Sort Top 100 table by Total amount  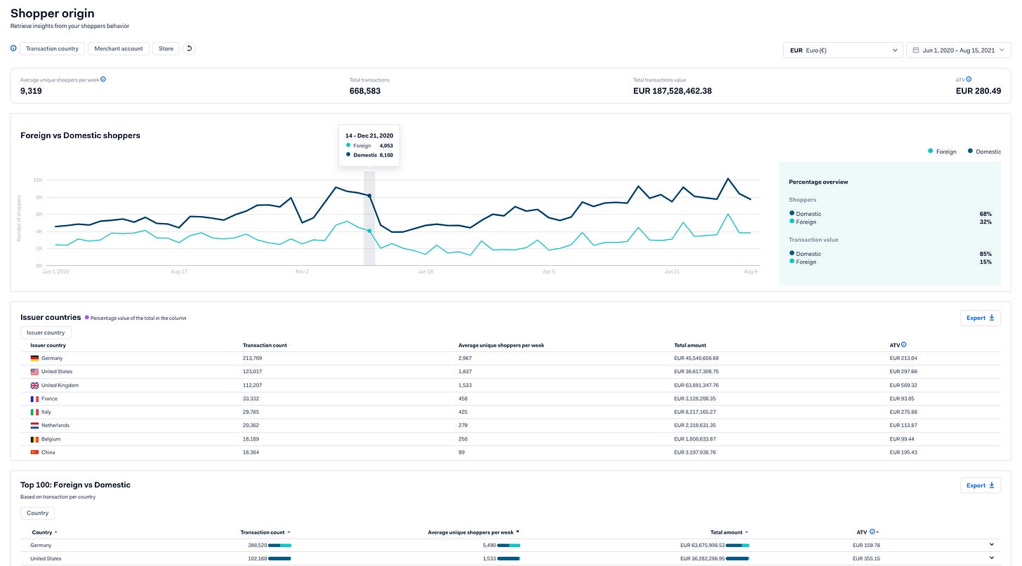pyautogui.click(x=730, y=532)
